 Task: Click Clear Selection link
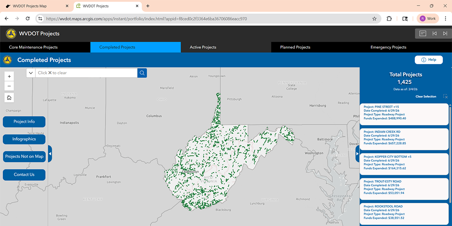[x=426, y=96]
